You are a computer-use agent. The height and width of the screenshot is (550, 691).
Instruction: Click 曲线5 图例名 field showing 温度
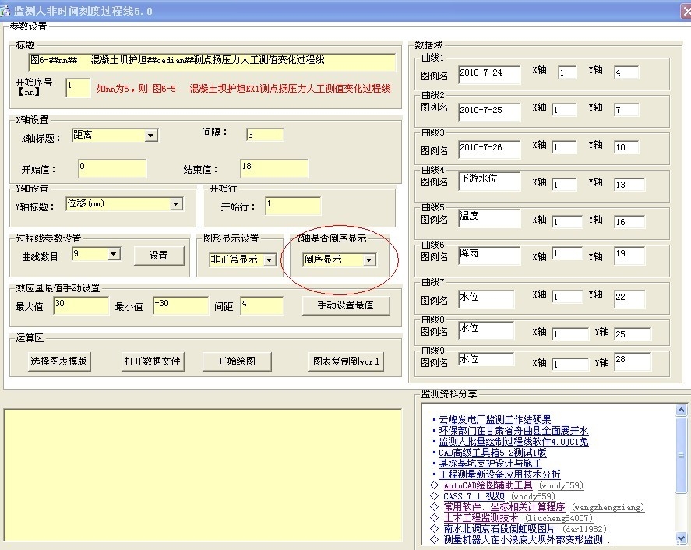click(x=489, y=218)
